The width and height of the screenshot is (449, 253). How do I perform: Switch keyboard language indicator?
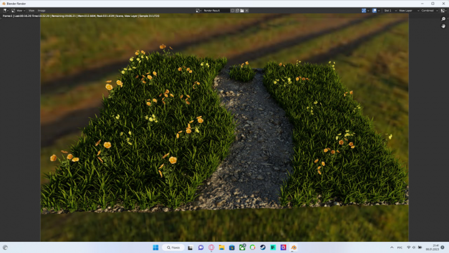(x=400, y=247)
